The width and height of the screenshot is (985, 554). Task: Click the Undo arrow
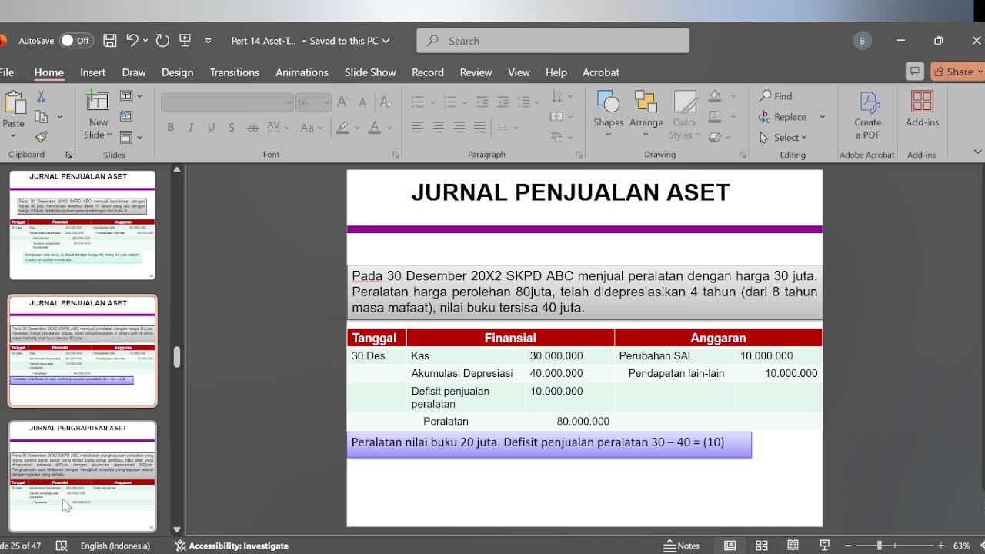[132, 41]
